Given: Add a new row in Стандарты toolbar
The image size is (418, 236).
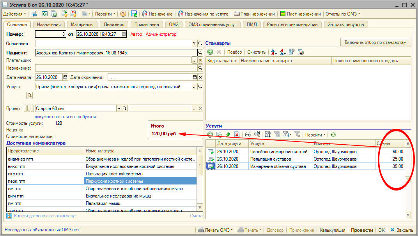Looking at the screenshot, I should 210,52.
